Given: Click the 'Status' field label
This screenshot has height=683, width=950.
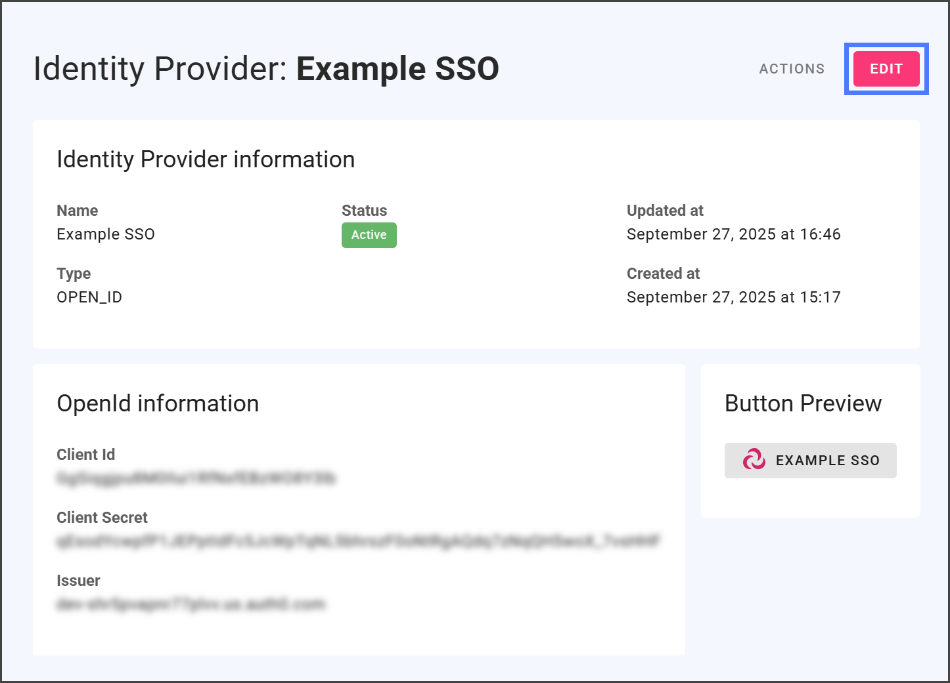Looking at the screenshot, I should click(364, 211).
